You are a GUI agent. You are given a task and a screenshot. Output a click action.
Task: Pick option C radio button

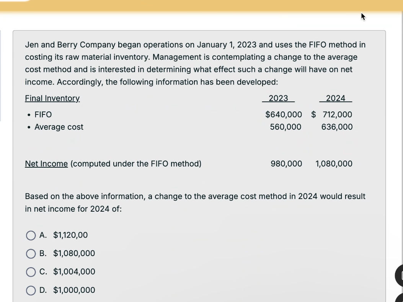point(31,272)
